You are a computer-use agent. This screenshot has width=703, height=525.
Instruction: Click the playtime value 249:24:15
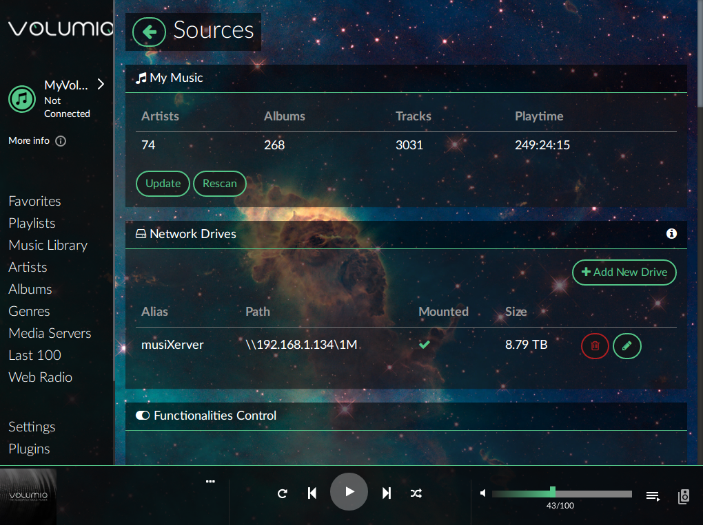(542, 145)
